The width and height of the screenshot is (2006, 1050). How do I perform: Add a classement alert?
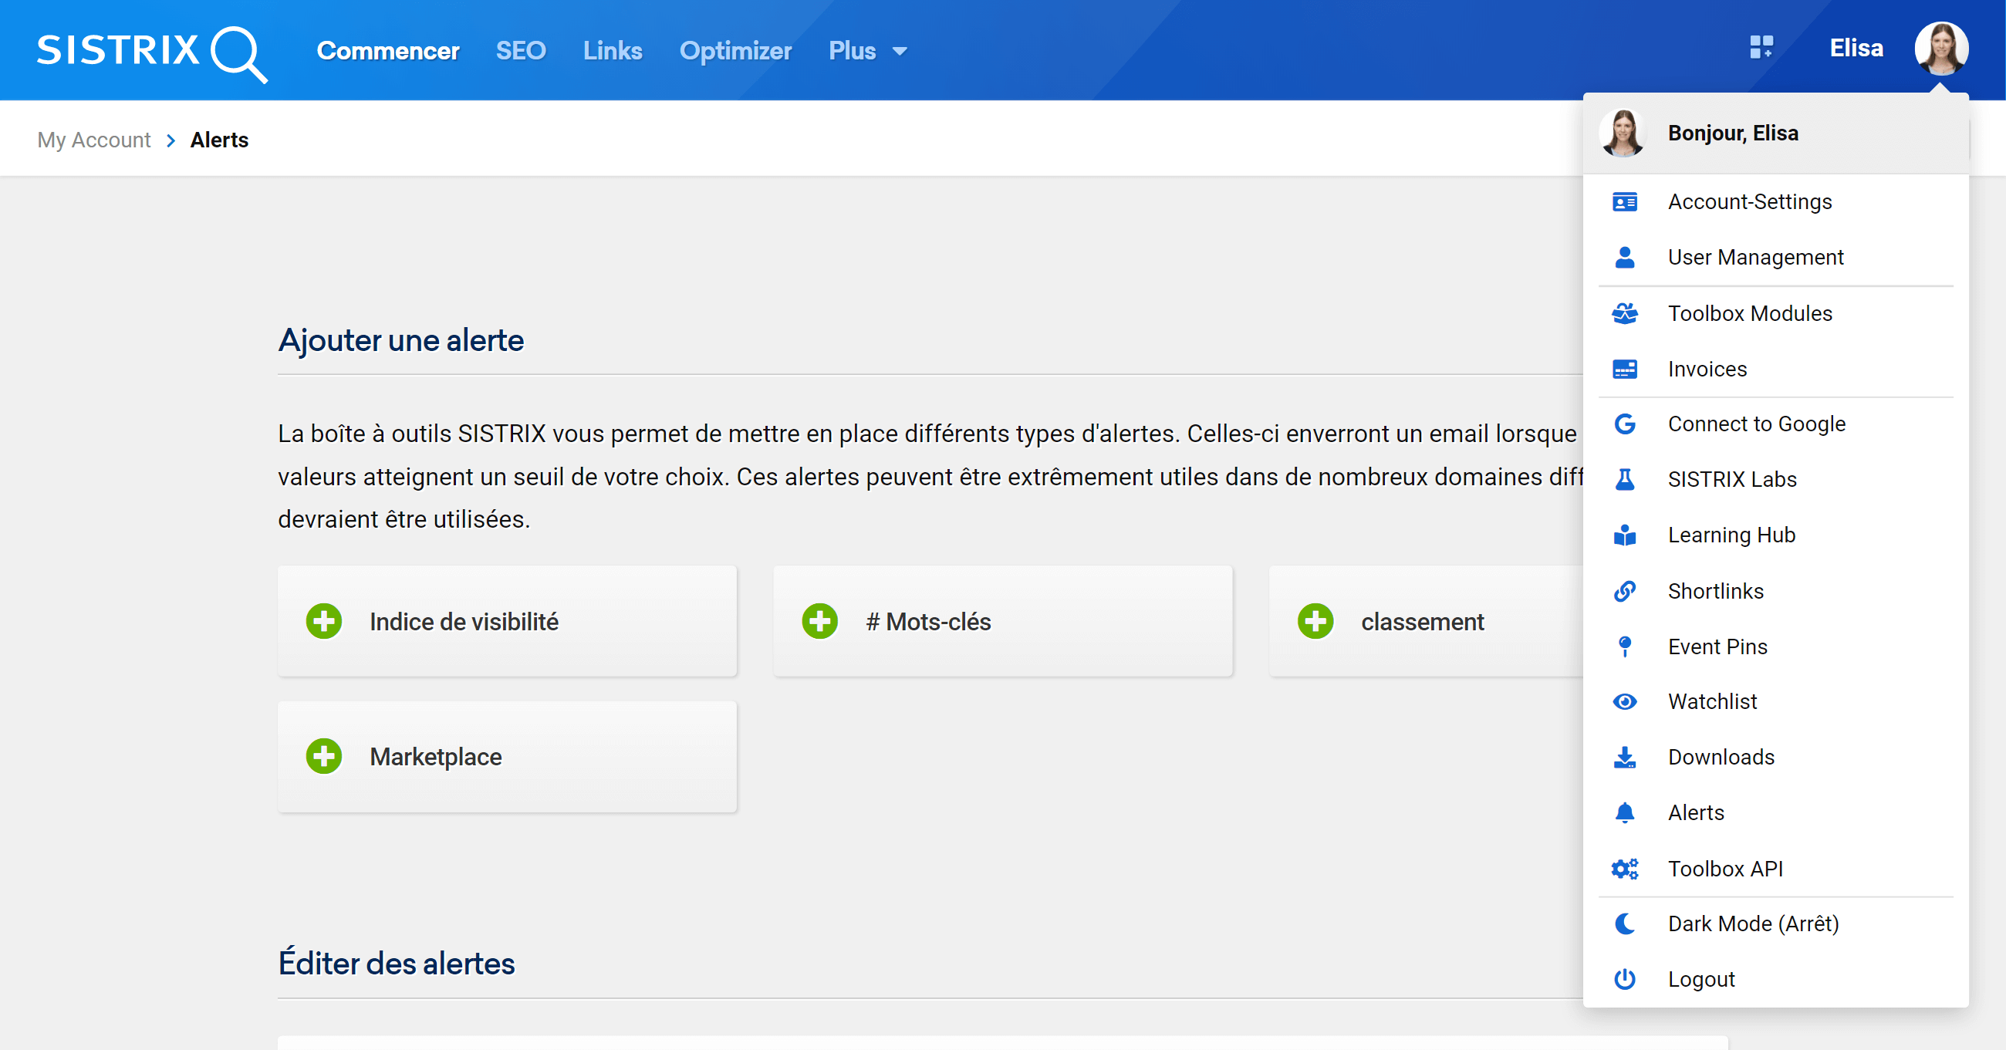click(1427, 622)
